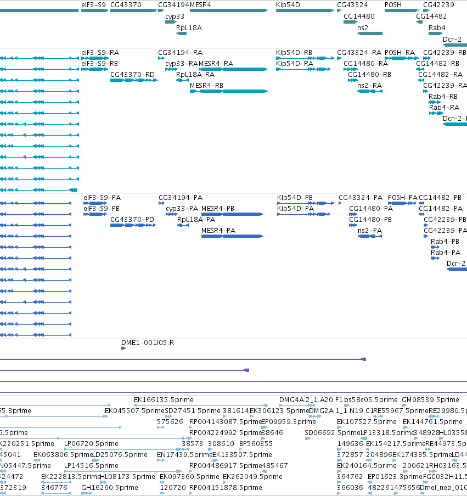Click the cyp33 gene label

click(x=175, y=16)
